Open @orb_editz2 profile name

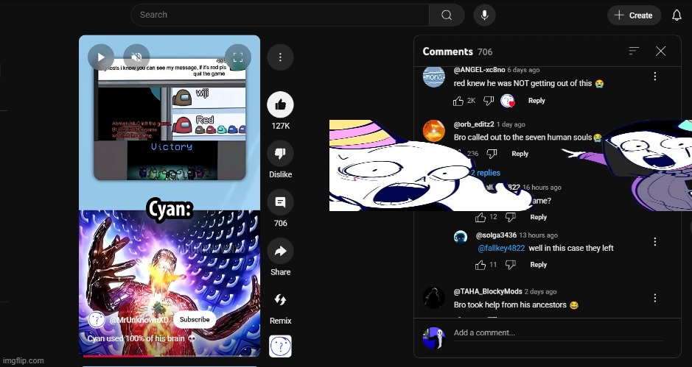point(474,124)
